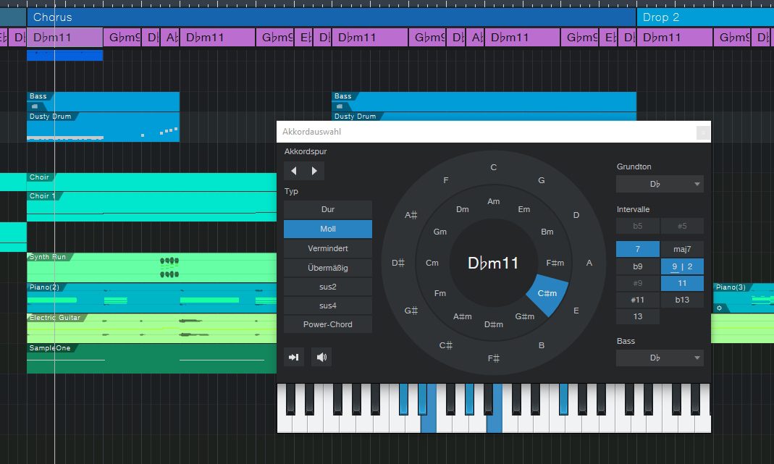This screenshot has width=774, height=464.
Task: Select the sus4 chord type
Action: (x=327, y=305)
